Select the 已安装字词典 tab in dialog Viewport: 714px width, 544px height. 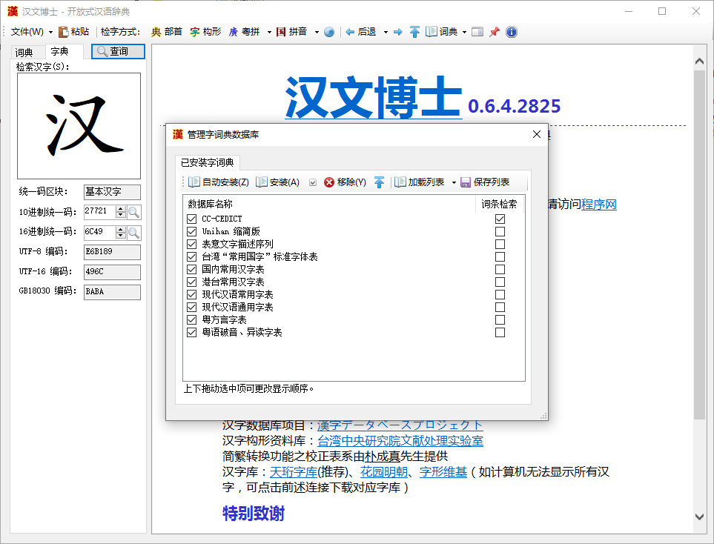pos(208,162)
